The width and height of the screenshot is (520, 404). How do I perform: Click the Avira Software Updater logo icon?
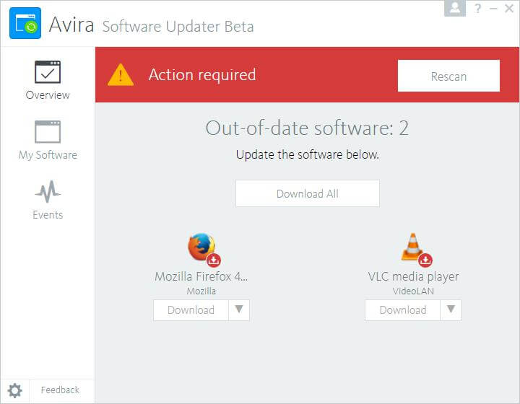[x=25, y=23]
